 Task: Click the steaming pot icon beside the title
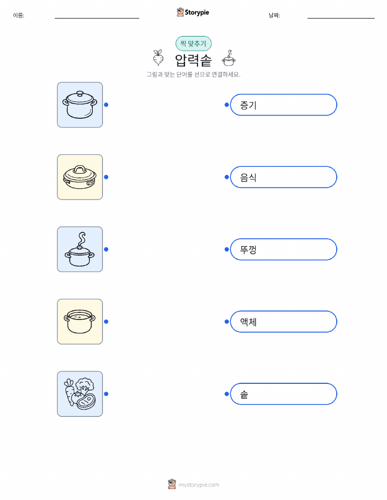(229, 58)
